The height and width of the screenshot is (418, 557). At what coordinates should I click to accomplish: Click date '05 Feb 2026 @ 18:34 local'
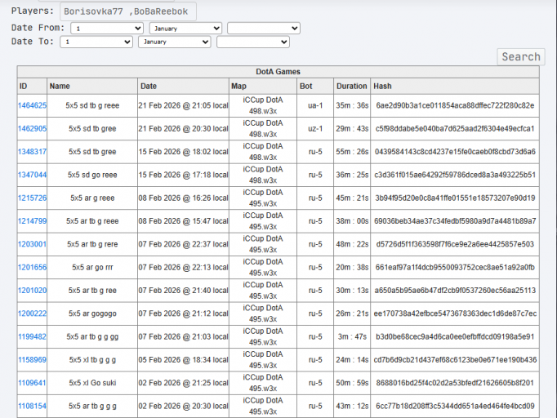point(183,359)
